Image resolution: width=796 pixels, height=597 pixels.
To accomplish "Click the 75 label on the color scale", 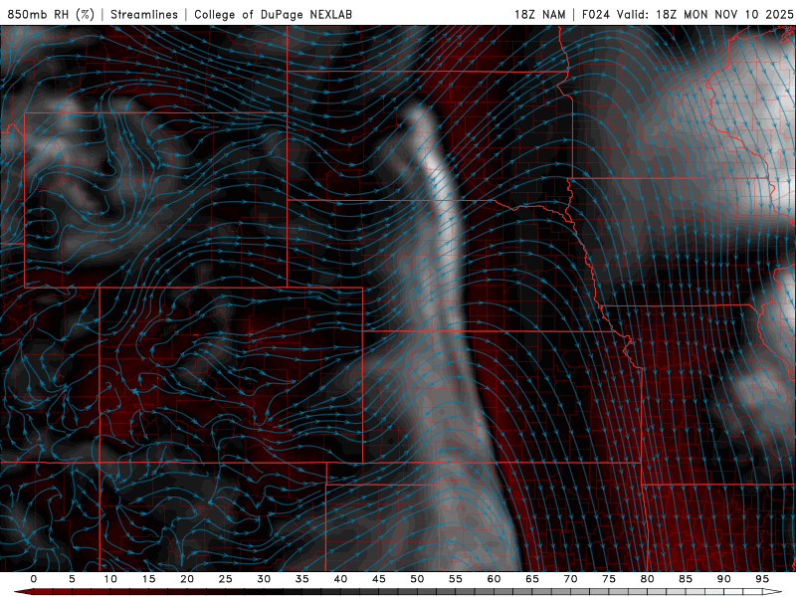I will point(609,579).
